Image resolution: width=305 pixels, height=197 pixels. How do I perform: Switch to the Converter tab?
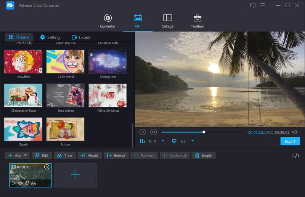click(108, 21)
